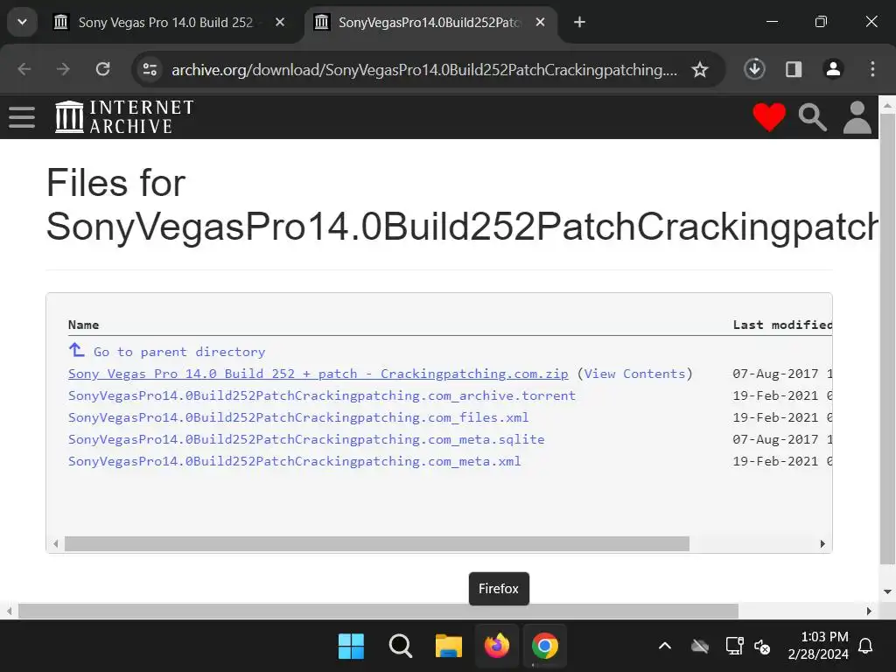Open the _meta.sqlite file link
Image resolution: width=896 pixels, height=672 pixels.
pos(306,439)
